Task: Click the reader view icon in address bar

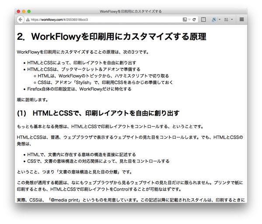Action: [185, 20]
